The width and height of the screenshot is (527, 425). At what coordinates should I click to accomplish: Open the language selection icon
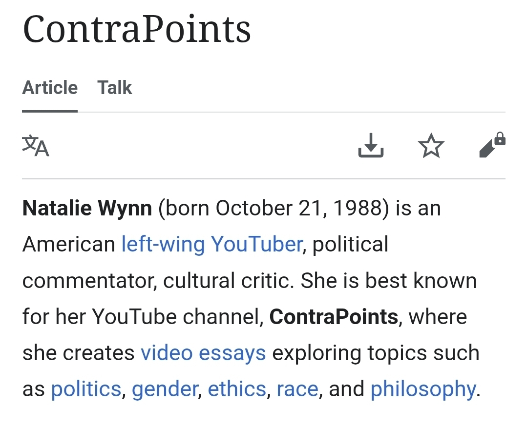pos(36,146)
